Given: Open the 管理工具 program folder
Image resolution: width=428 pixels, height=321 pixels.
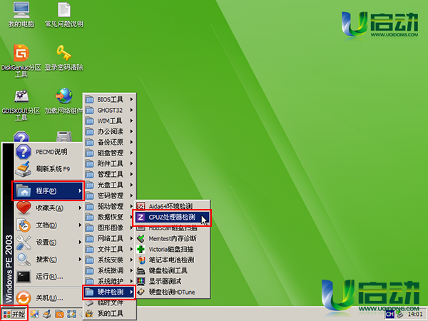Looking at the screenshot, I should (x=109, y=174).
